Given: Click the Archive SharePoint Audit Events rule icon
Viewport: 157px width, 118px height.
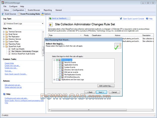Looking at the screenshot, I should point(9,54).
